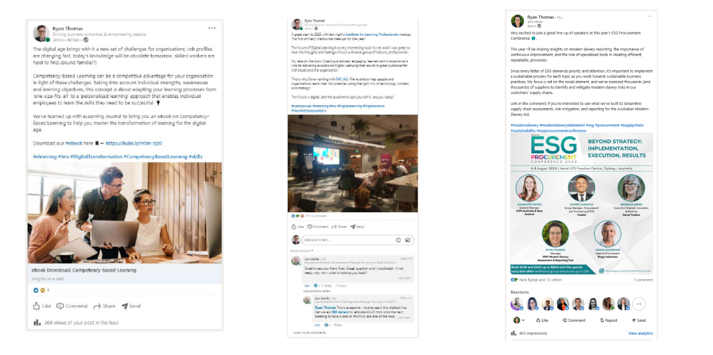Open View analytics for the ESG post

640,333
